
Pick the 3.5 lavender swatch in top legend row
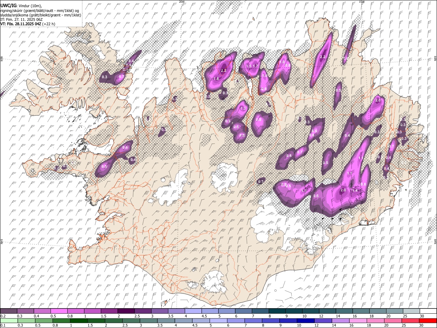coord(176,311)
